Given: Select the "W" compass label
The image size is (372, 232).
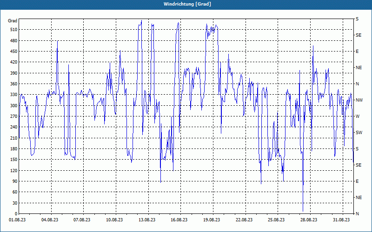Looking at the screenshot, I should [x=358, y=116].
